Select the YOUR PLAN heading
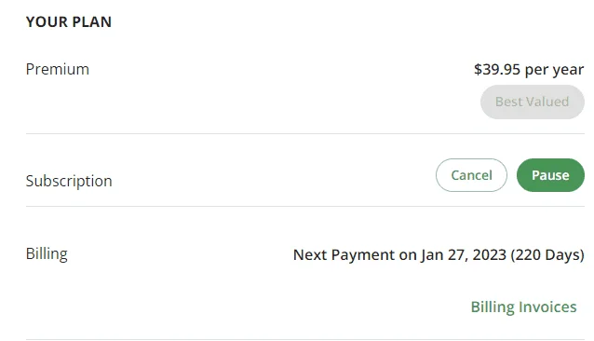The image size is (594, 341). (69, 22)
